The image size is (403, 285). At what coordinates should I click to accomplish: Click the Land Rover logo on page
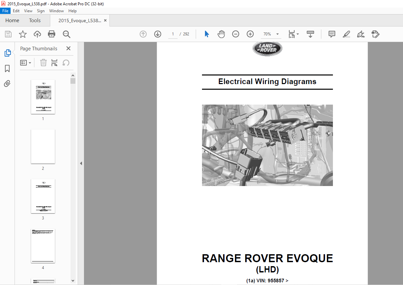tap(267, 49)
